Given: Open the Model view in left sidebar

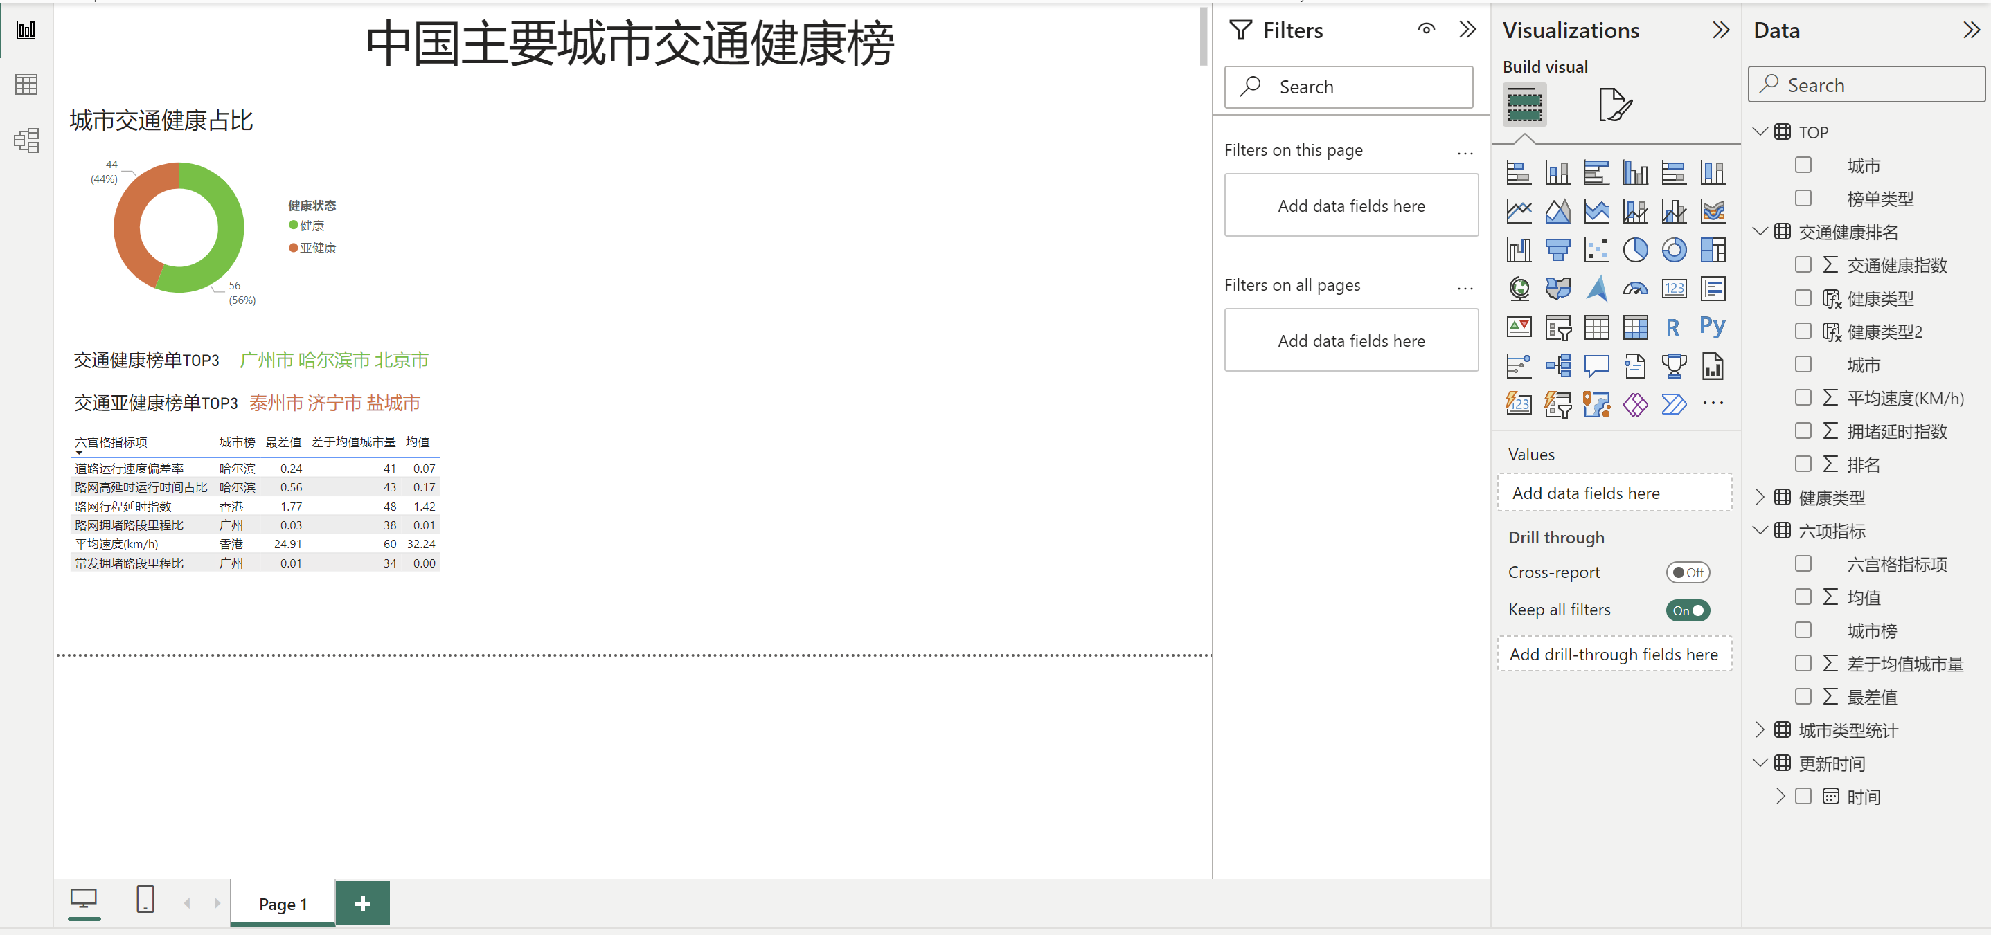Looking at the screenshot, I should 26,140.
